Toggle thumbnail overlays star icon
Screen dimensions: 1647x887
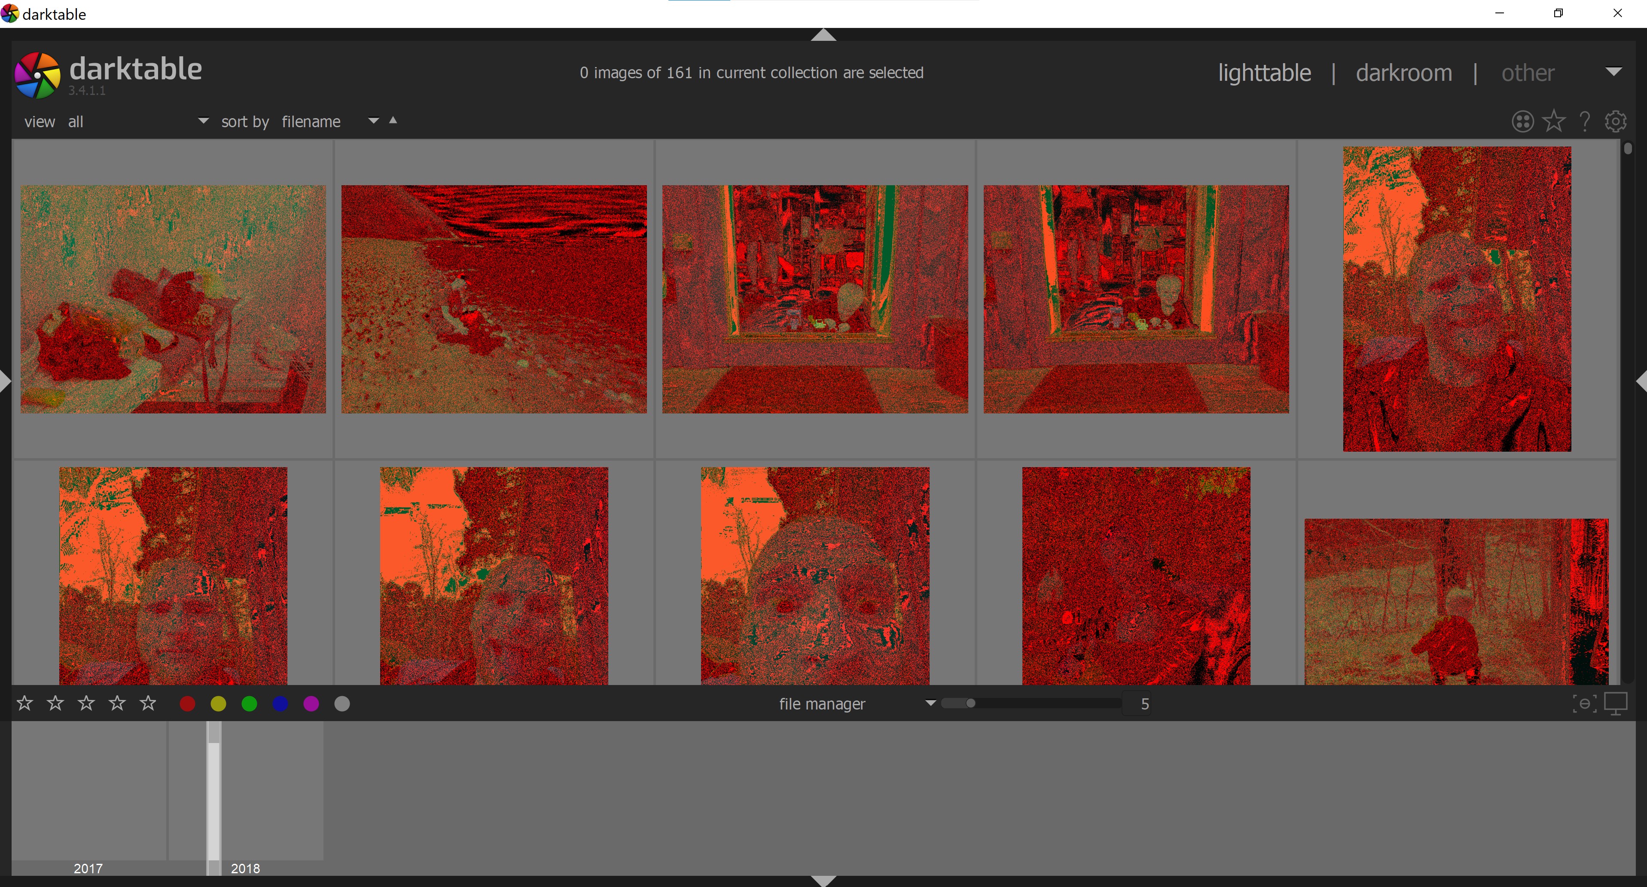1554,121
